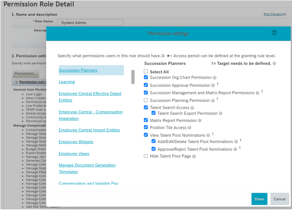The image size is (292, 211).
Task: Click info icon after 'Target needs to be defined'
Action: 274,64
